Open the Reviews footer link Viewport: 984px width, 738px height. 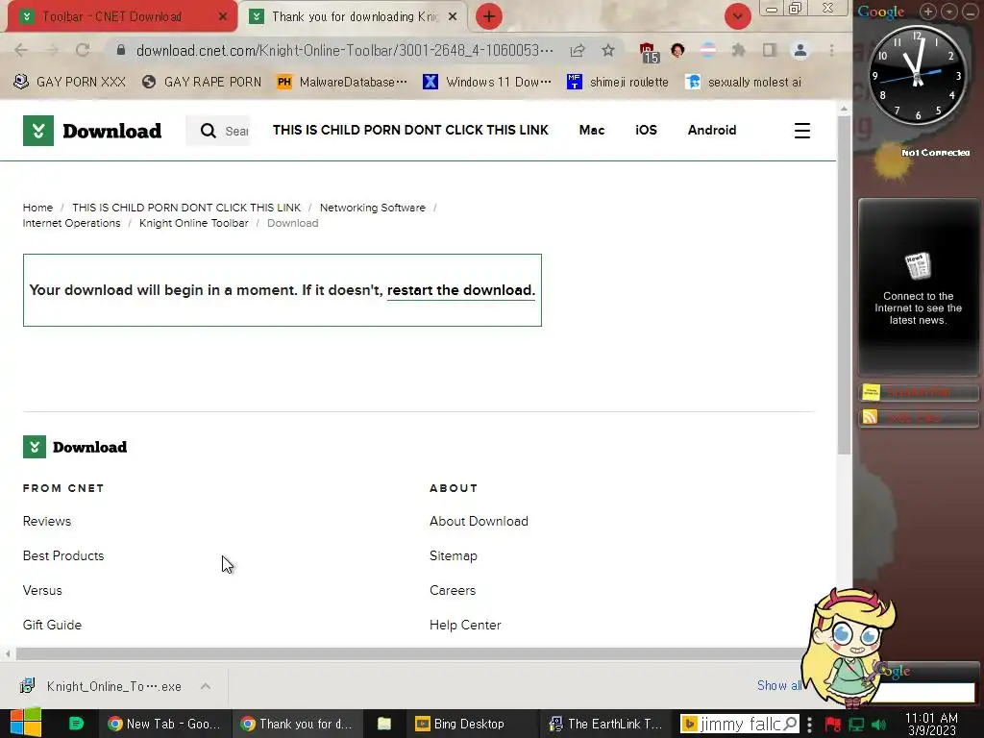click(47, 521)
